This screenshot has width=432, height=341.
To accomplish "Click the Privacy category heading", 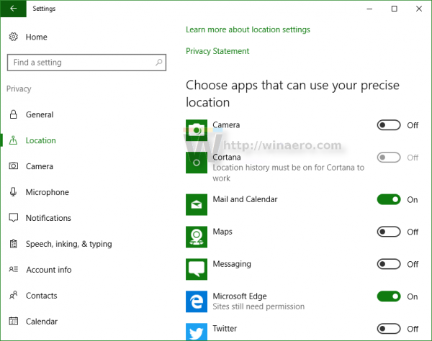I will click(x=19, y=88).
